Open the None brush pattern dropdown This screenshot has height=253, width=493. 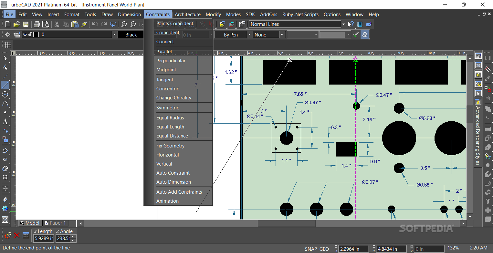click(282, 35)
